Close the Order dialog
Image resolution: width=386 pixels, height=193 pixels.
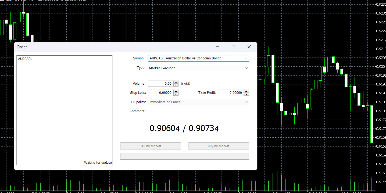click(249, 47)
